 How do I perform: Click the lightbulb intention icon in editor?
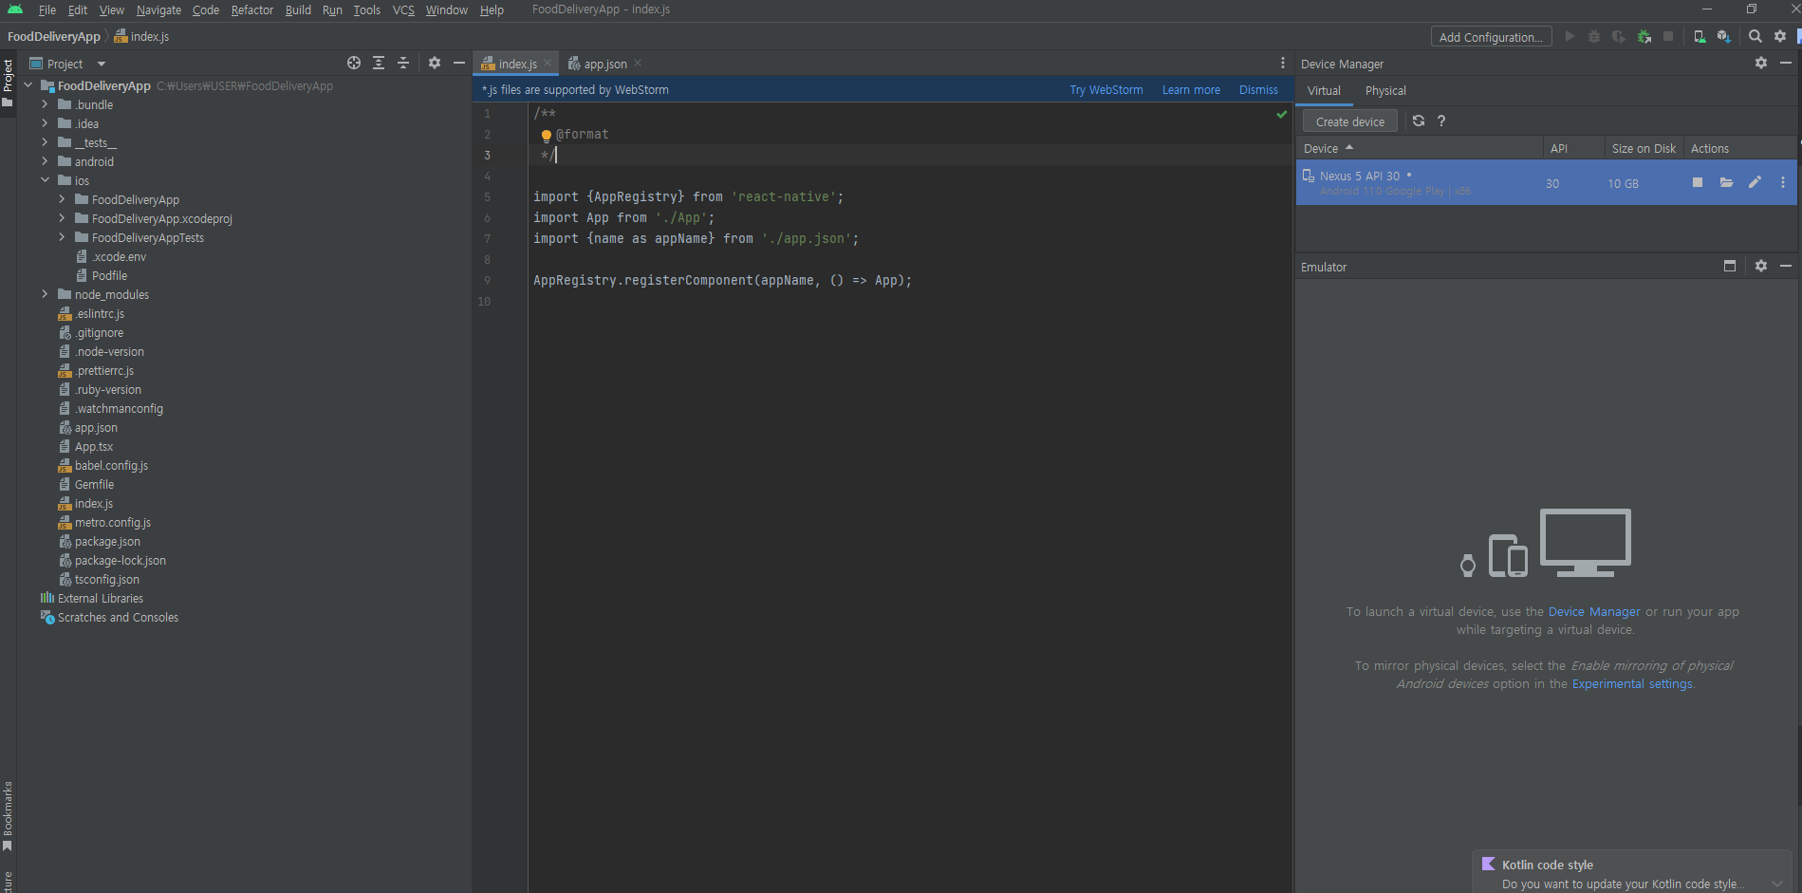pyautogui.click(x=547, y=136)
